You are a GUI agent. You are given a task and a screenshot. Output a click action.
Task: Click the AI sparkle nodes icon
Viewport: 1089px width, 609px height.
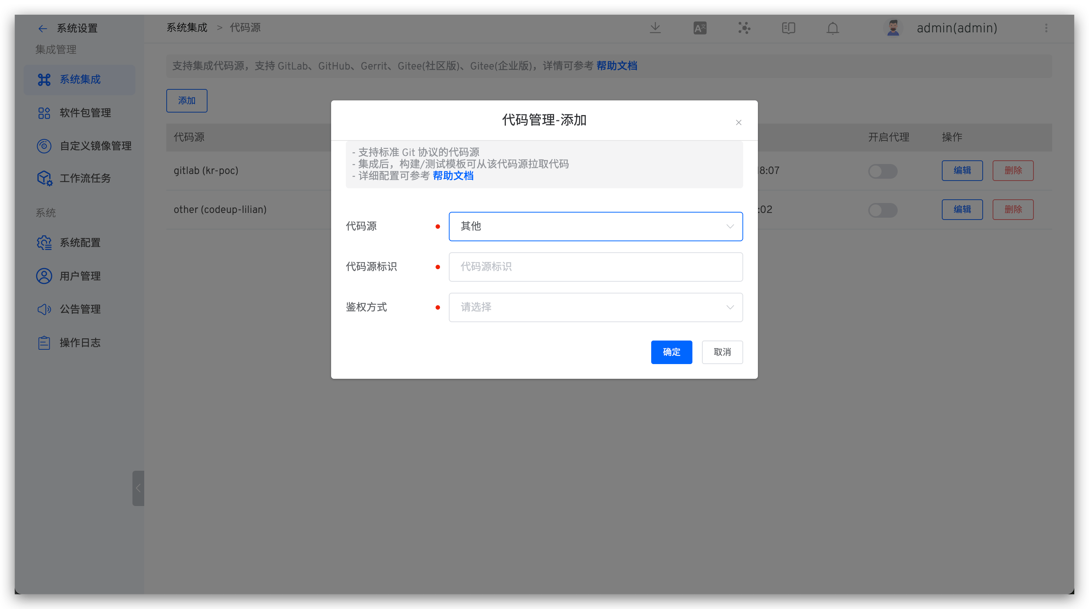(744, 28)
